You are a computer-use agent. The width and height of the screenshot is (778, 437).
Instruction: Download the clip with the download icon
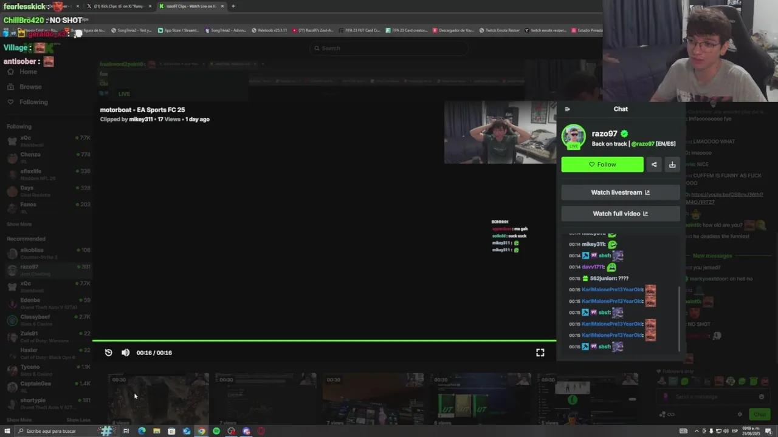tap(672, 164)
